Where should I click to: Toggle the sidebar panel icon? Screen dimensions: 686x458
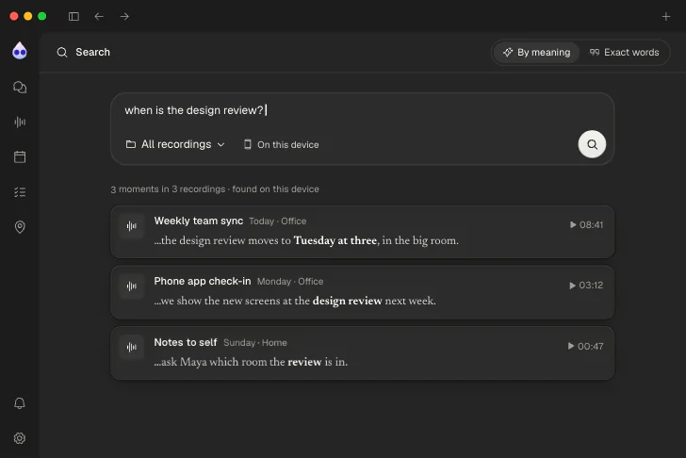(73, 17)
